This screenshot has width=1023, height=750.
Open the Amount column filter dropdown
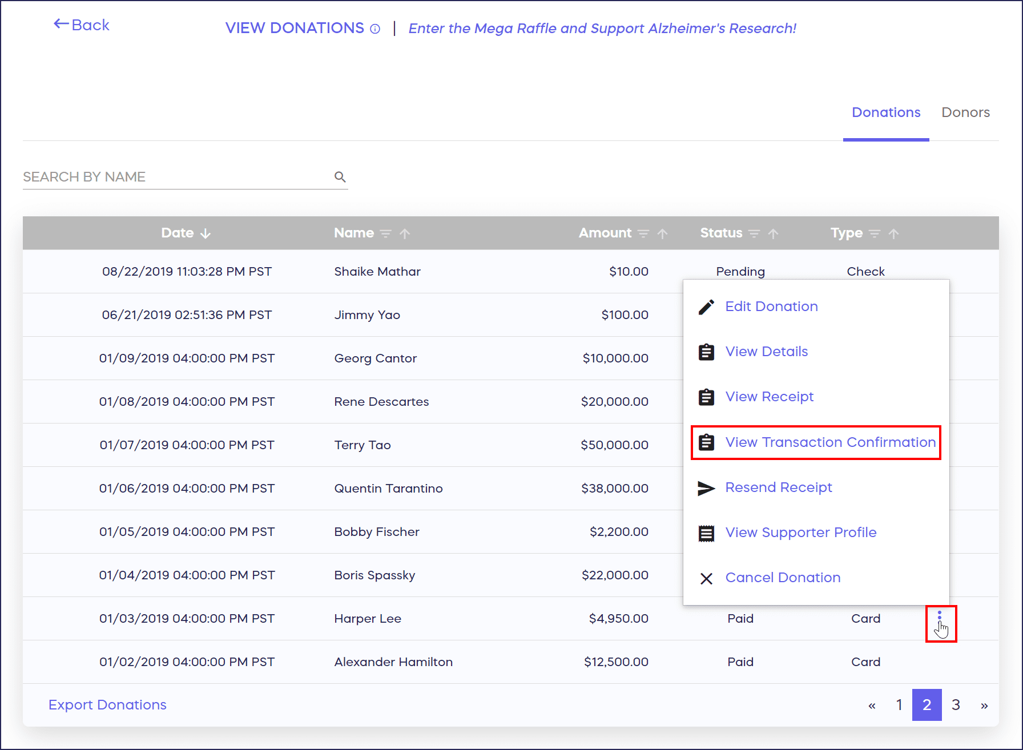pyautogui.click(x=643, y=233)
